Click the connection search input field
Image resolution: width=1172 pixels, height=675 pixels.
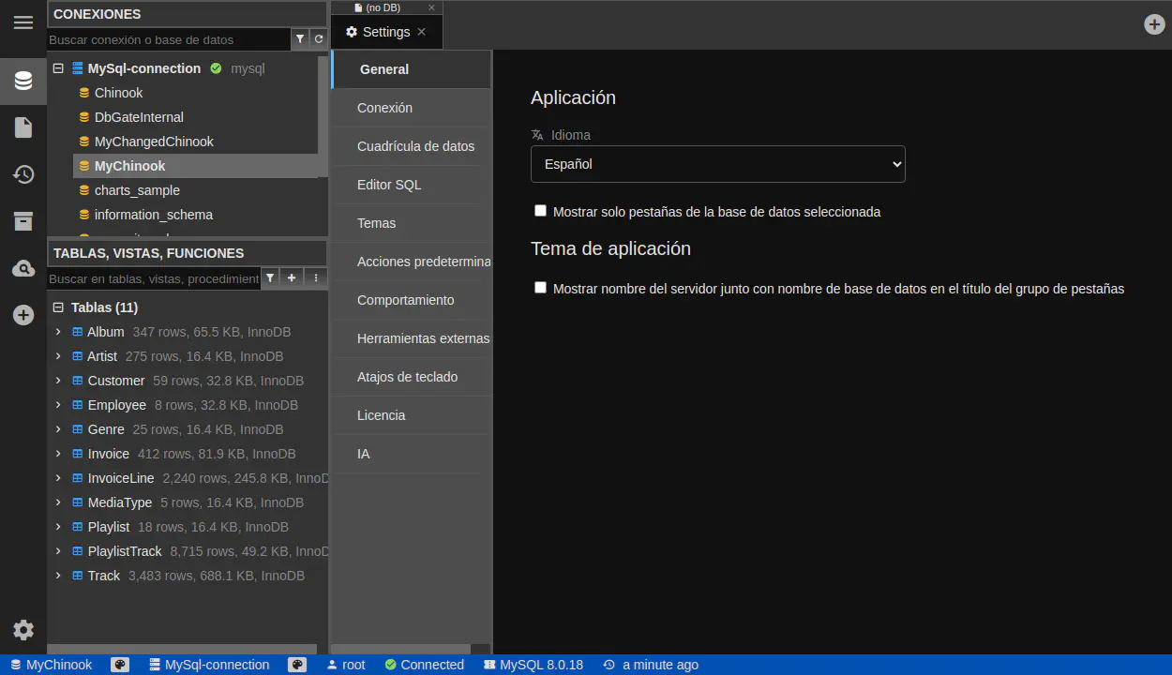point(169,39)
